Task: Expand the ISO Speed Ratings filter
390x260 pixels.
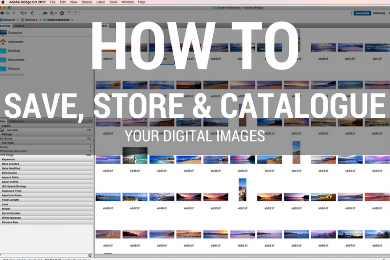Action: click(x=46, y=186)
